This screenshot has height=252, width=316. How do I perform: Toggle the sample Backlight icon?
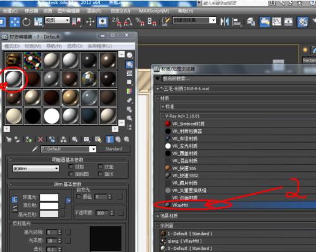[129, 64]
